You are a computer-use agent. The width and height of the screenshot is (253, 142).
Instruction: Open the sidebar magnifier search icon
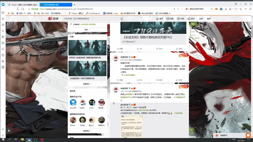(x=3, y=31)
